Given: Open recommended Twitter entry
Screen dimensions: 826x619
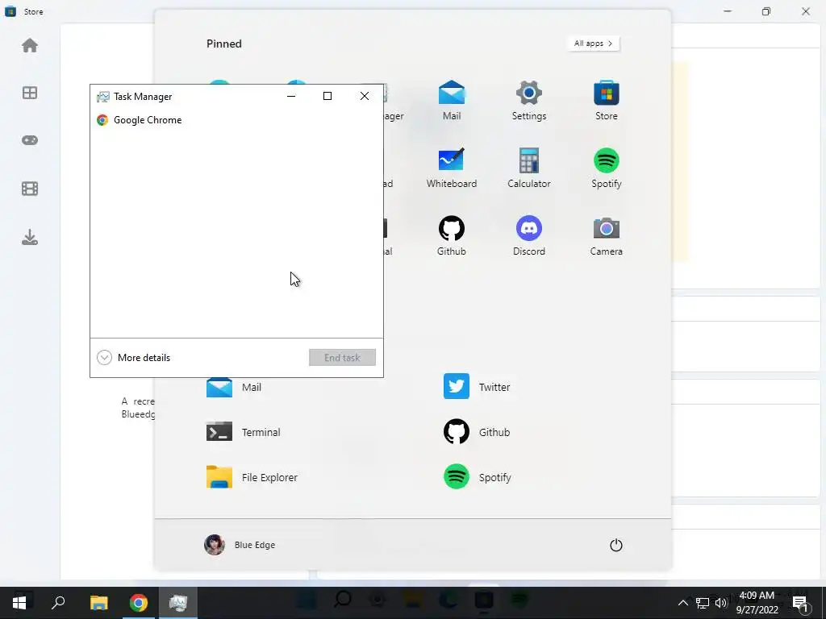Looking at the screenshot, I should click(x=477, y=387).
